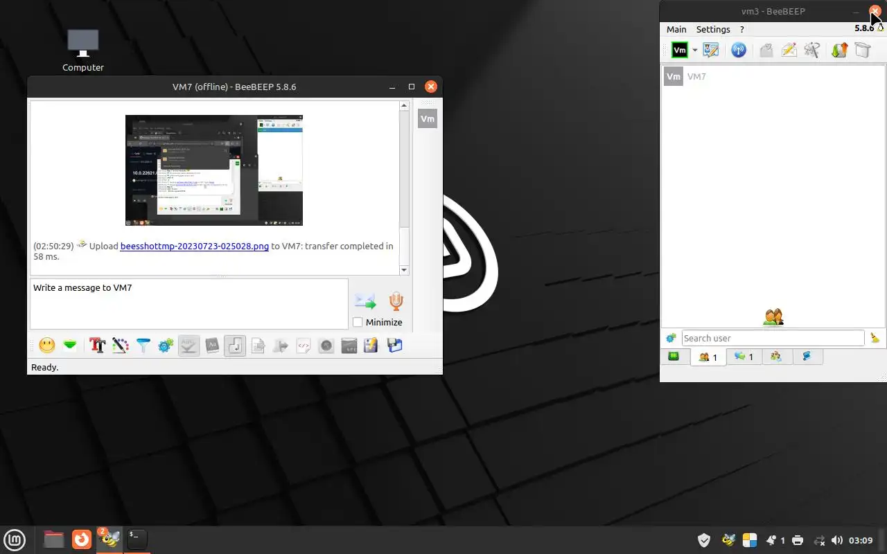887x554 pixels.
Task: Click the gray envelope icon in main toolbar
Action: [766, 50]
